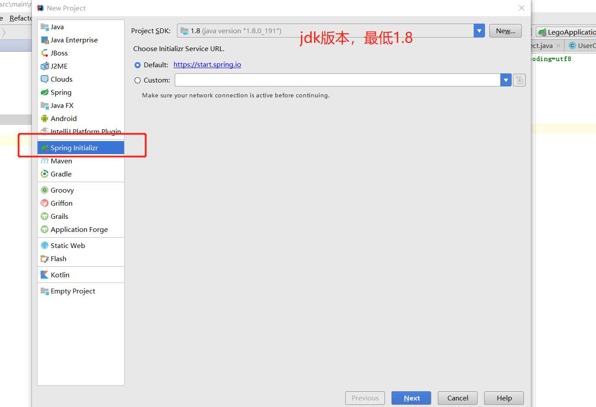Pick the Android robot icon
Viewport: 596px width, 407px height.
pyautogui.click(x=45, y=119)
